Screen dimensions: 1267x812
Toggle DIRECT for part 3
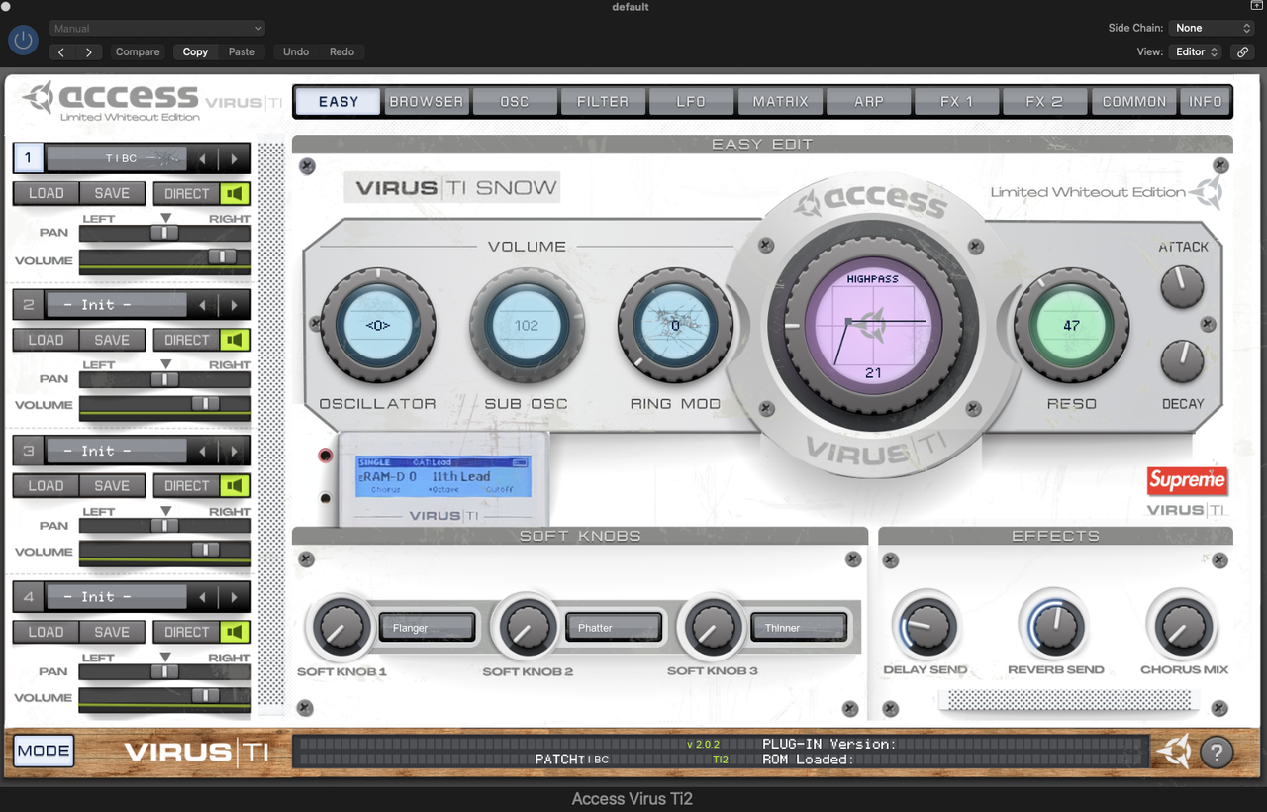(x=186, y=486)
